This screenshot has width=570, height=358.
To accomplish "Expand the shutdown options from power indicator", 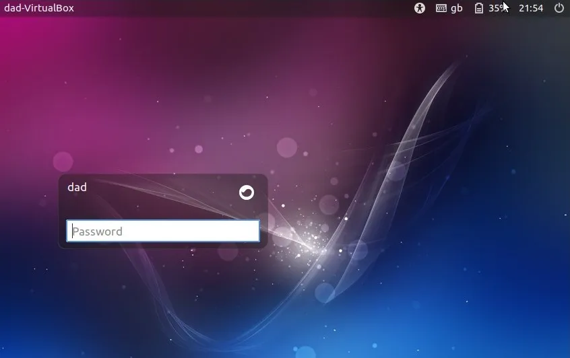I will 559,8.
